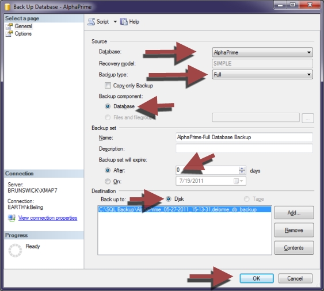The width and height of the screenshot is (324, 291).
Task: Click the Ready progress spinner icon
Action: (15, 251)
